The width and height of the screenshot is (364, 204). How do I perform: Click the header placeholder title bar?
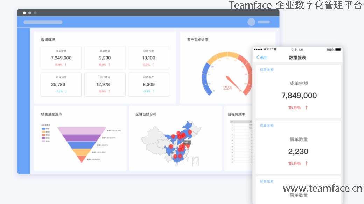(x=43, y=22)
